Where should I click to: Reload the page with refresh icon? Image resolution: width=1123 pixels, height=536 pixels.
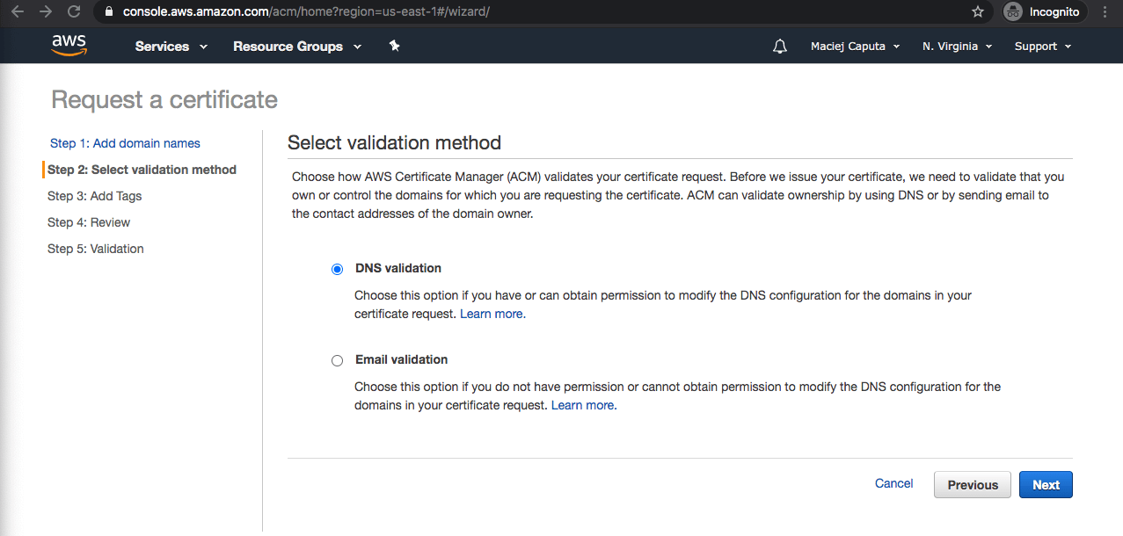pos(74,12)
